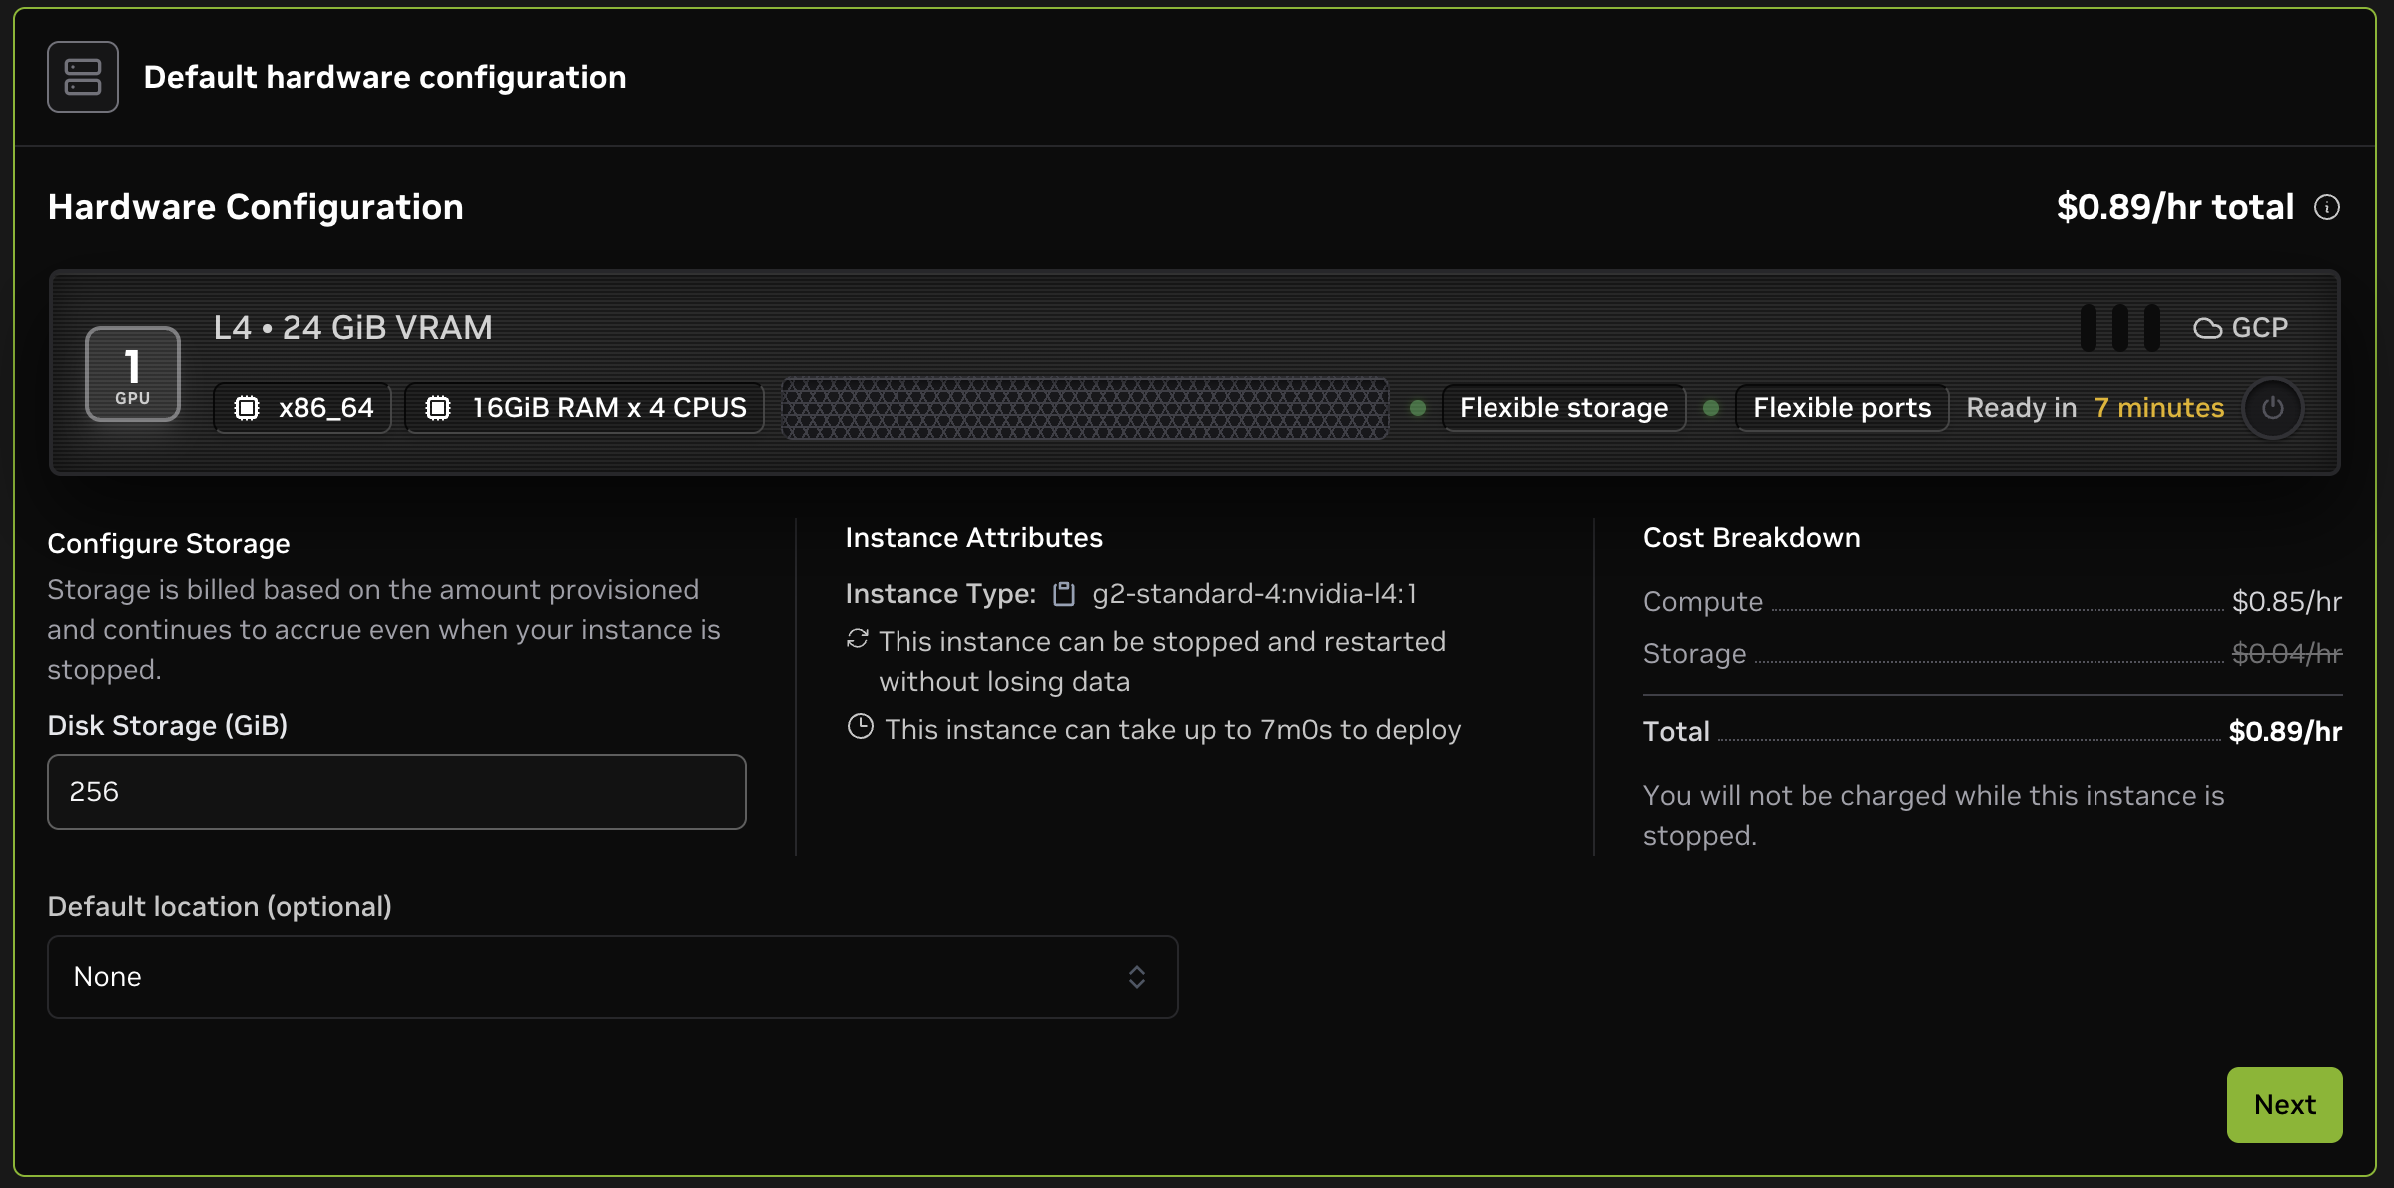Click the not charged while stopped note
The image size is (2394, 1188).
[x=1934, y=816]
